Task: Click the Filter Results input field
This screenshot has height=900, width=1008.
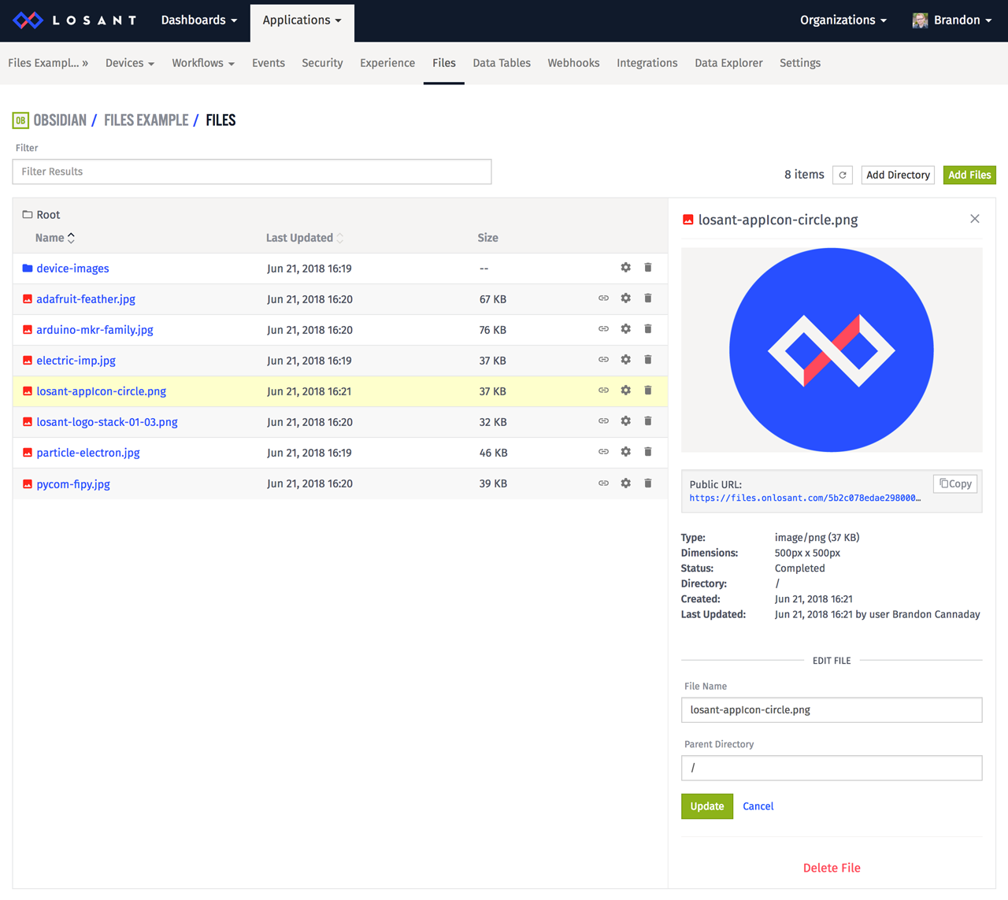Action: point(252,172)
